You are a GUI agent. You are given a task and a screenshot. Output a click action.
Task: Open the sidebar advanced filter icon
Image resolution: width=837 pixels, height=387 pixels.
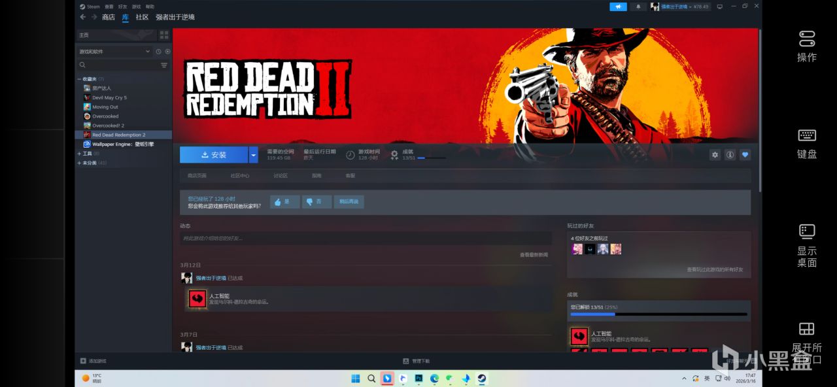(164, 65)
